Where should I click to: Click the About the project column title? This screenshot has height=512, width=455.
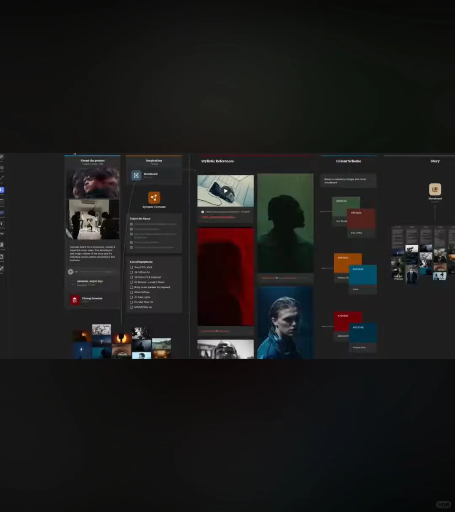pyautogui.click(x=93, y=160)
